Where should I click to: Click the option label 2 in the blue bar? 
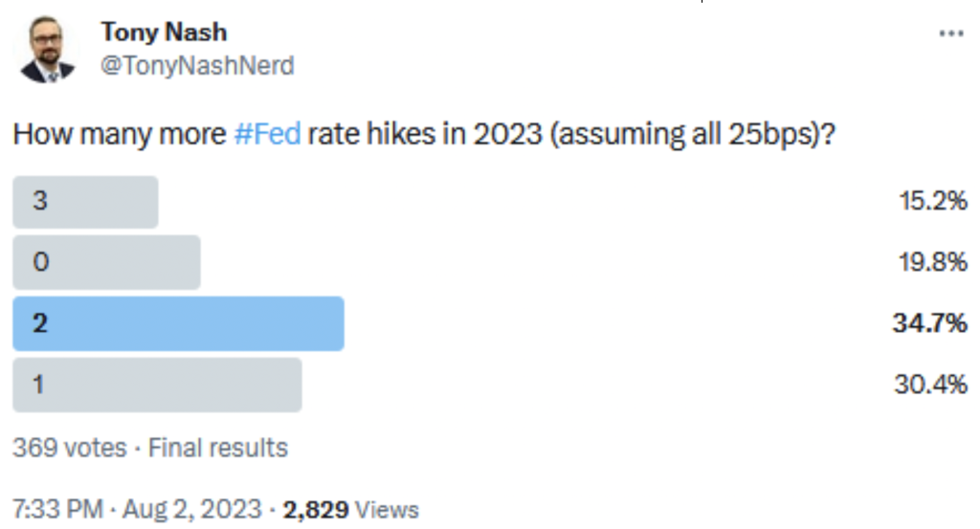point(40,323)
